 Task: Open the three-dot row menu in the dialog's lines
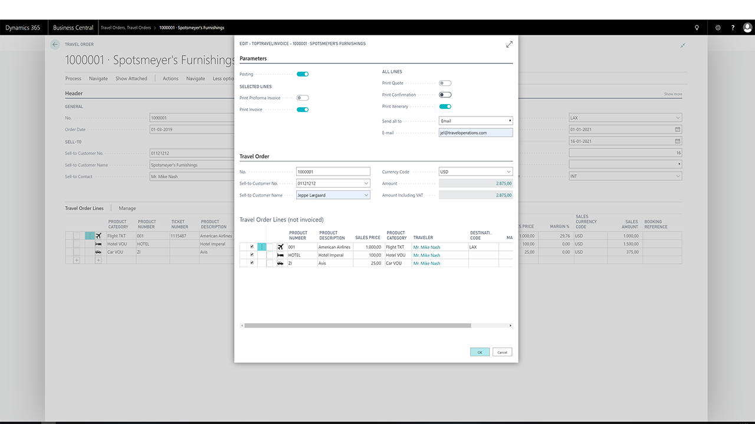(262, 247)
